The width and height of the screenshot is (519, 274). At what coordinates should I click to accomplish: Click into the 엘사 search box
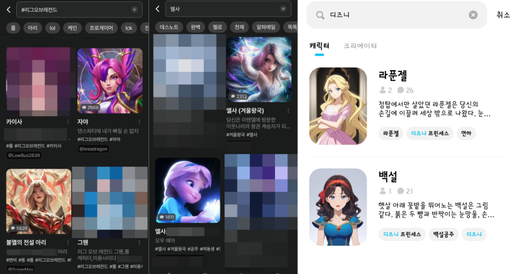(228, 9)
